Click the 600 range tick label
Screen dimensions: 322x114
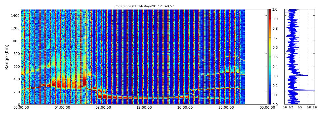(16, 66)
